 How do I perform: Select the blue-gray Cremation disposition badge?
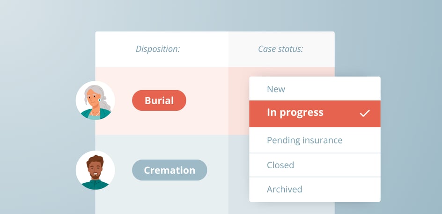pyautogui.click(x=169, y=170)
